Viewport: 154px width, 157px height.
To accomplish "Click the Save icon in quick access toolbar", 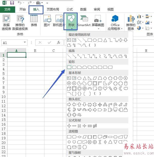I will coord(12,3).
